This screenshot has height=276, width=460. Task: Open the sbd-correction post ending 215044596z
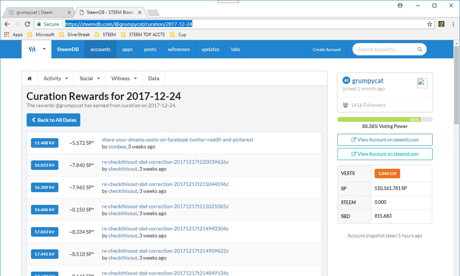165,184
